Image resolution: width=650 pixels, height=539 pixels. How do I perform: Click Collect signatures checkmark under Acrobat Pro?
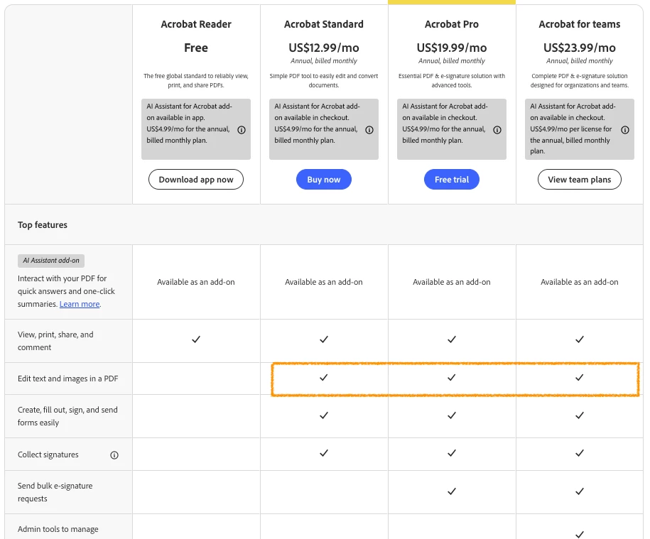(451, 453)
